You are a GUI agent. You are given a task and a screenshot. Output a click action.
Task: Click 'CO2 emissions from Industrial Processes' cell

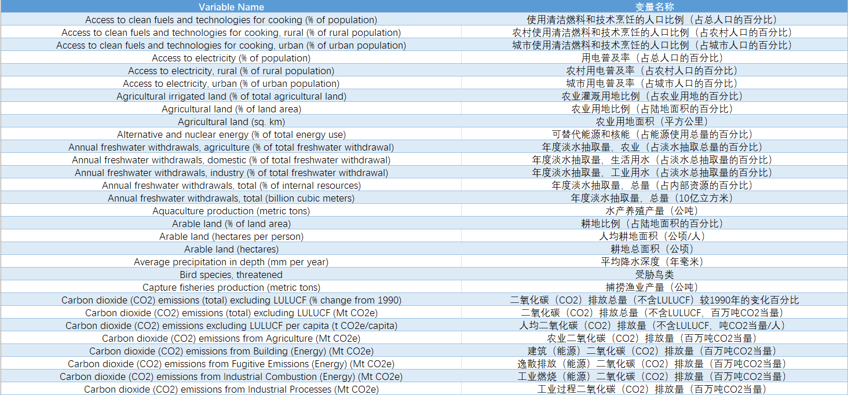(231, 389)
